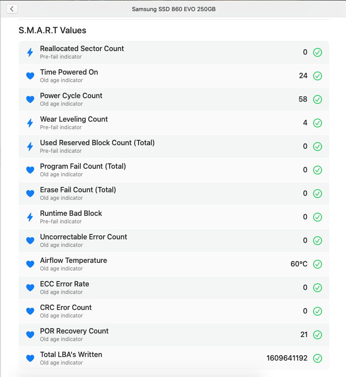
Task: Select the ECC Error Rate row
Action: pos(173,288)
